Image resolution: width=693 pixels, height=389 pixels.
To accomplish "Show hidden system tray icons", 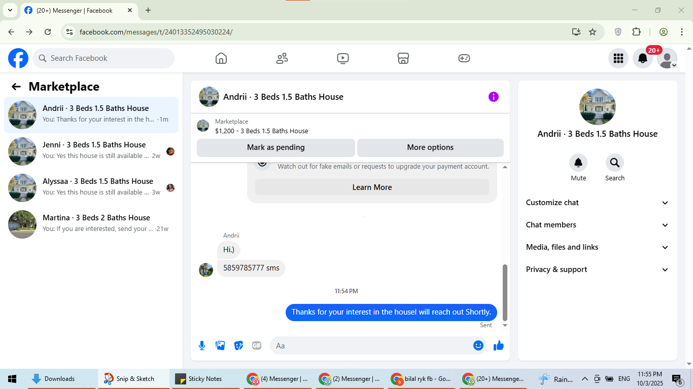I will [x=584, y=379].
